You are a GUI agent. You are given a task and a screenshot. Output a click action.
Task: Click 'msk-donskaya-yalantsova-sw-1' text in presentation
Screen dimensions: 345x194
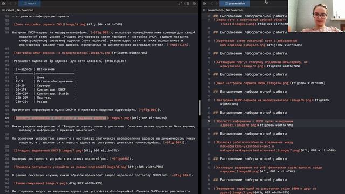pos(245,147)
